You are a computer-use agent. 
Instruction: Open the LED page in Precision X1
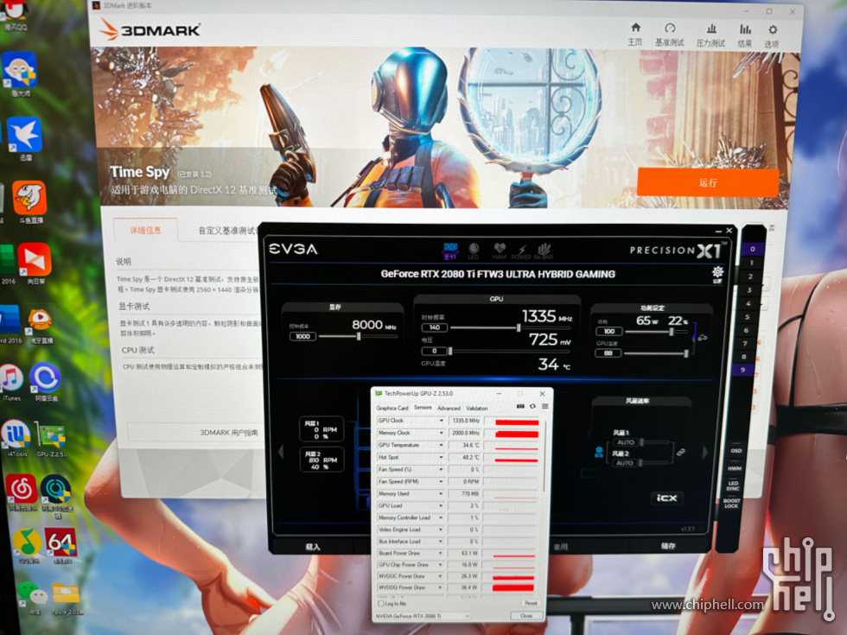[474, 251]
